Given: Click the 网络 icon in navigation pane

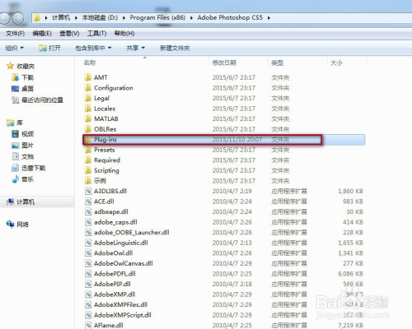Looking at the screenshot, I should (11, 225).
